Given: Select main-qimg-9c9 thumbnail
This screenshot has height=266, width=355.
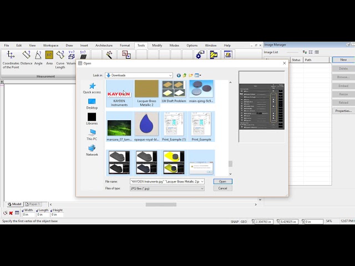Looking at the screenshot, I should click(201, 91).
